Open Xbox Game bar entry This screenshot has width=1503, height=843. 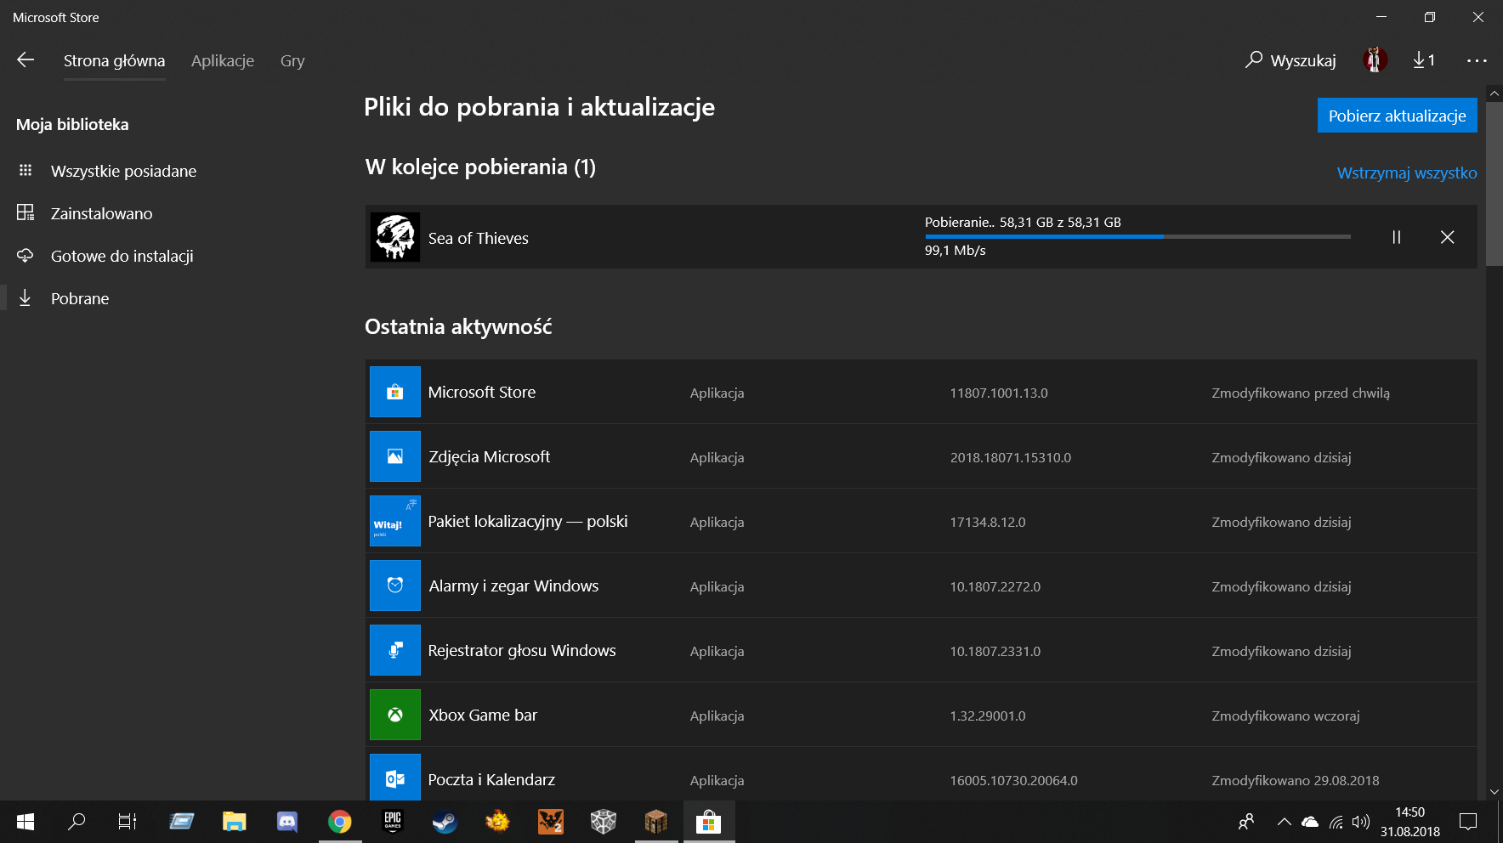922,715
